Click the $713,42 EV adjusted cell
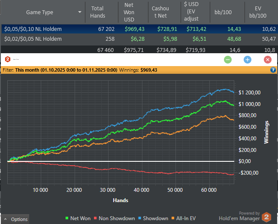This screenshot has width=278, height=224. coord(196,29)
